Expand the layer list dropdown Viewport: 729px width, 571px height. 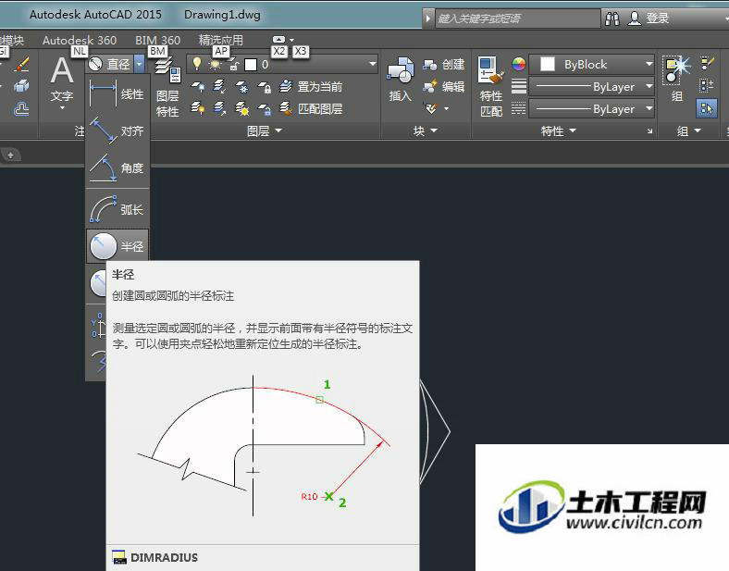point(373,64)
